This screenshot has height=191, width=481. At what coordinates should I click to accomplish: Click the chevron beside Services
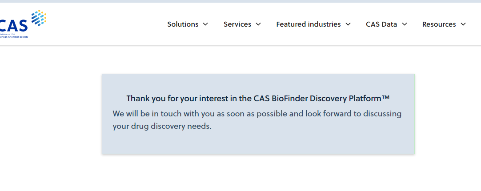[258, 24]
